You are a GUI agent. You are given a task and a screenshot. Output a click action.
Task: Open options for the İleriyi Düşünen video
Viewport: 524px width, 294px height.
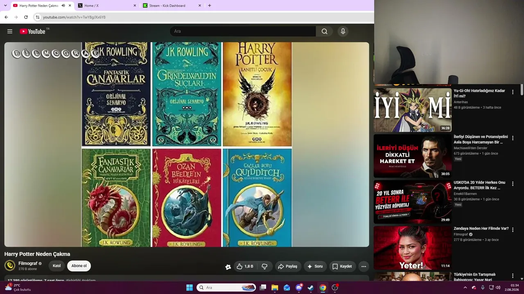point(513,138)
